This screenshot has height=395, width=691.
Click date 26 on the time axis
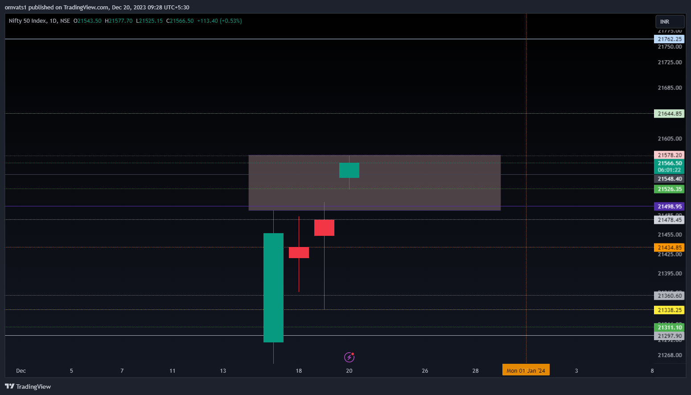click(425, 371)
